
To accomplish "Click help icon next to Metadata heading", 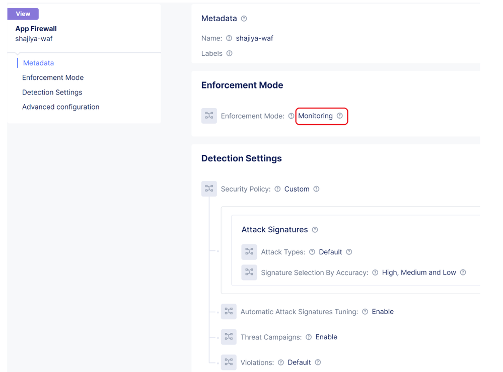I will 244,19.
